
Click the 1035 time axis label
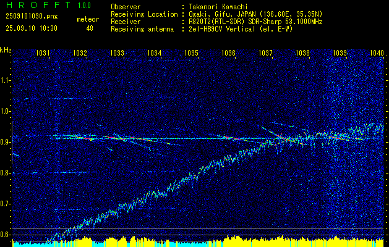(192, 52)
